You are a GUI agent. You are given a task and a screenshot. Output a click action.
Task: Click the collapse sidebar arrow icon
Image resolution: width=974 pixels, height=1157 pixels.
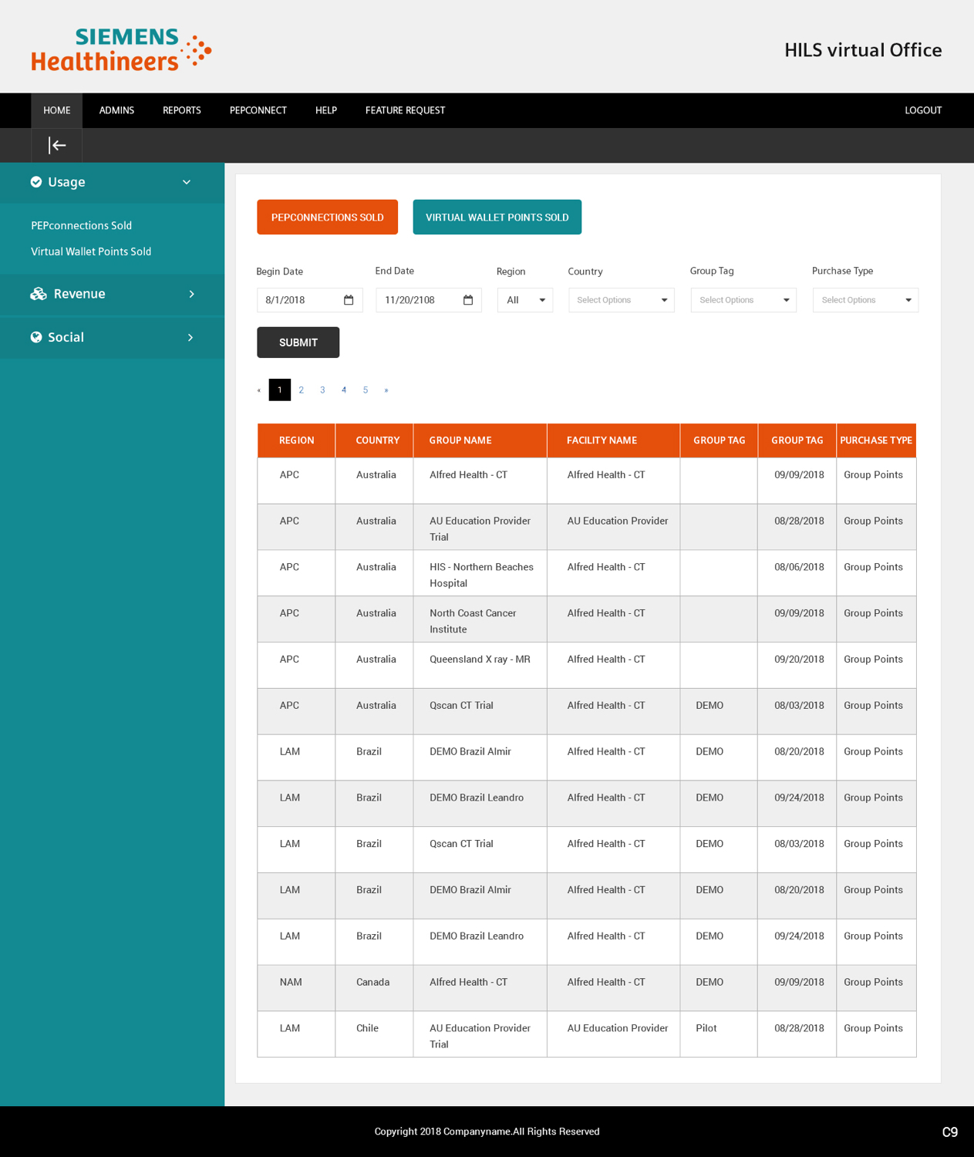57,145
